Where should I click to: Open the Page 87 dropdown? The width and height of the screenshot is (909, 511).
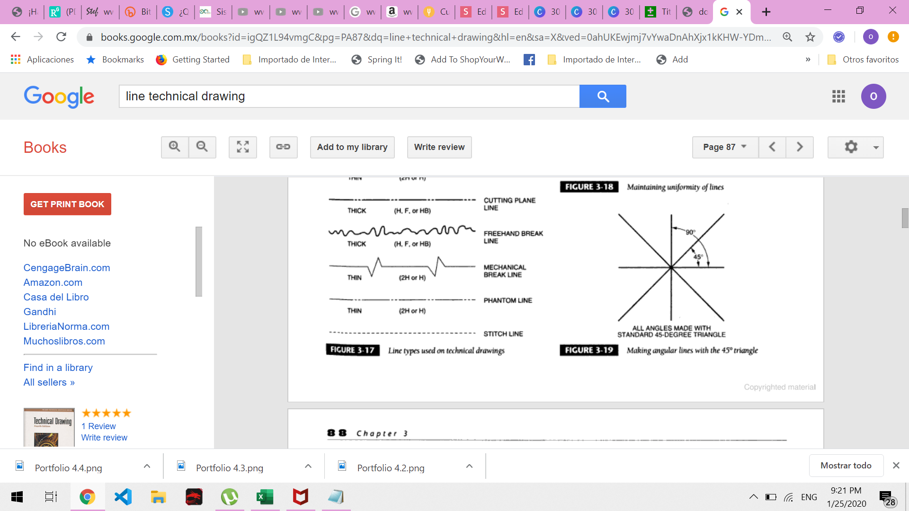click(x=725, y=147)
